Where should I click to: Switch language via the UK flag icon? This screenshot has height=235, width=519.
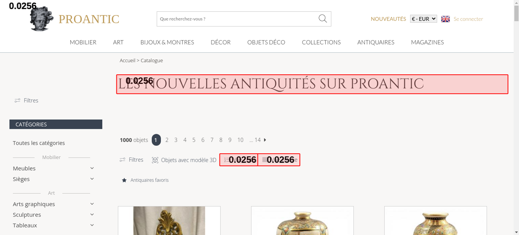pyautogui.click(x=445, y=19)
